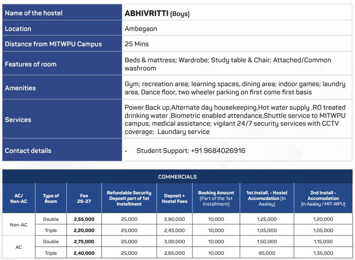The height and width of the screenshot is (260, 355).
Task: Select the 2nd Install Accomodation column header
Action: click(x=323, y=198)
